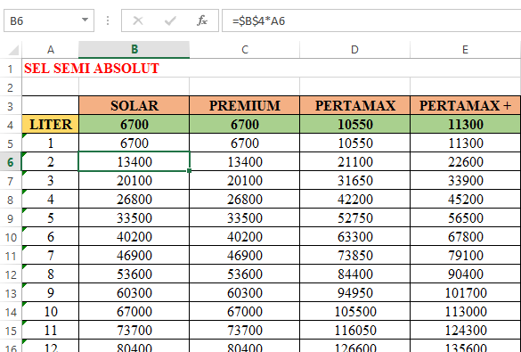This screenshot has height=352, width=521.
Task: Select cell with value 113000
Action: point(465,311)
